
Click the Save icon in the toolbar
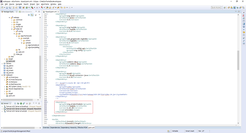pos(7,8)
